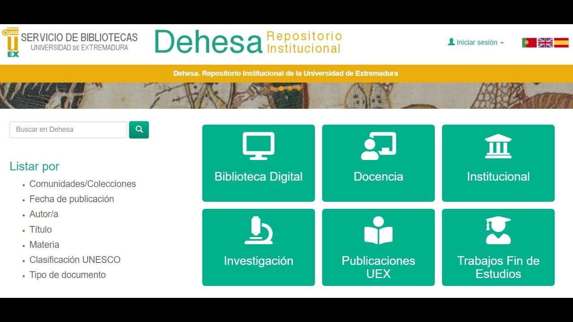This screenshot has height=322, width=573.
Task: Click the teacher icon above Docencia
Action: coord(378,146)
